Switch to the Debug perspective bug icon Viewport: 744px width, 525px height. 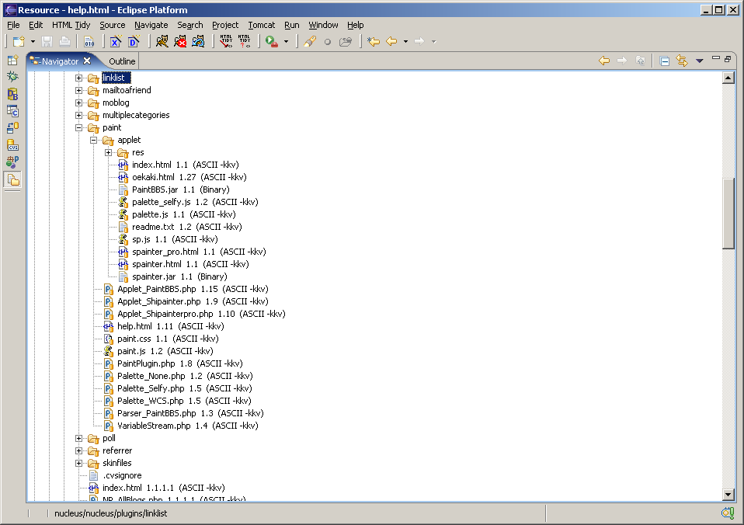pos(12,77)
